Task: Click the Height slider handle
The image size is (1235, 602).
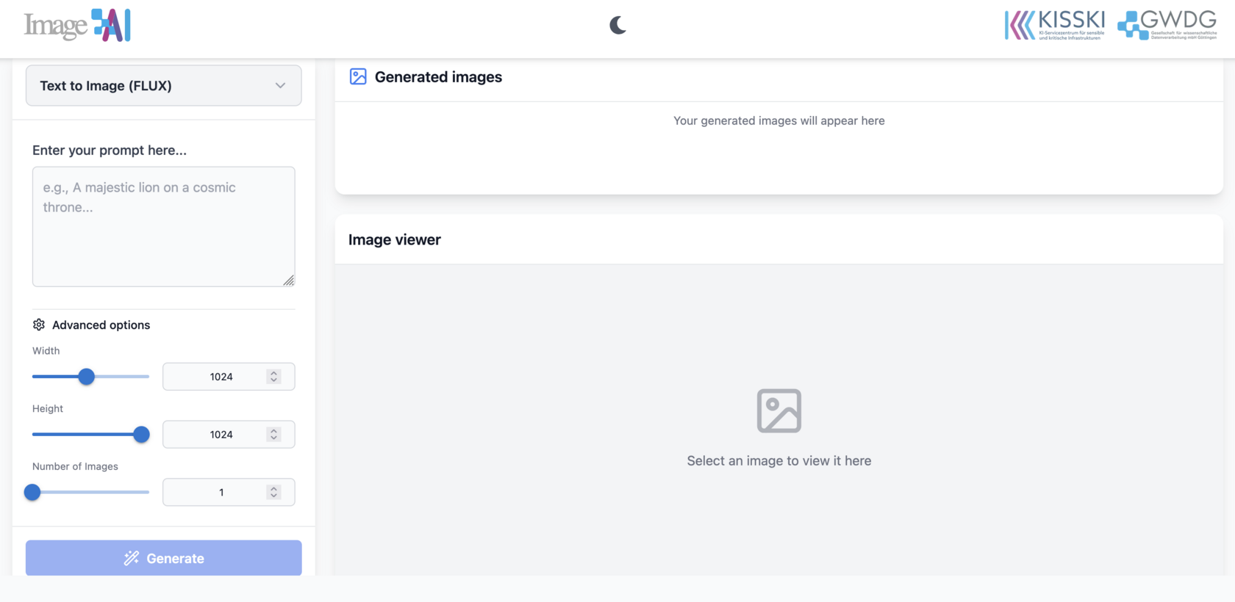Action: [x=141, y=435]
